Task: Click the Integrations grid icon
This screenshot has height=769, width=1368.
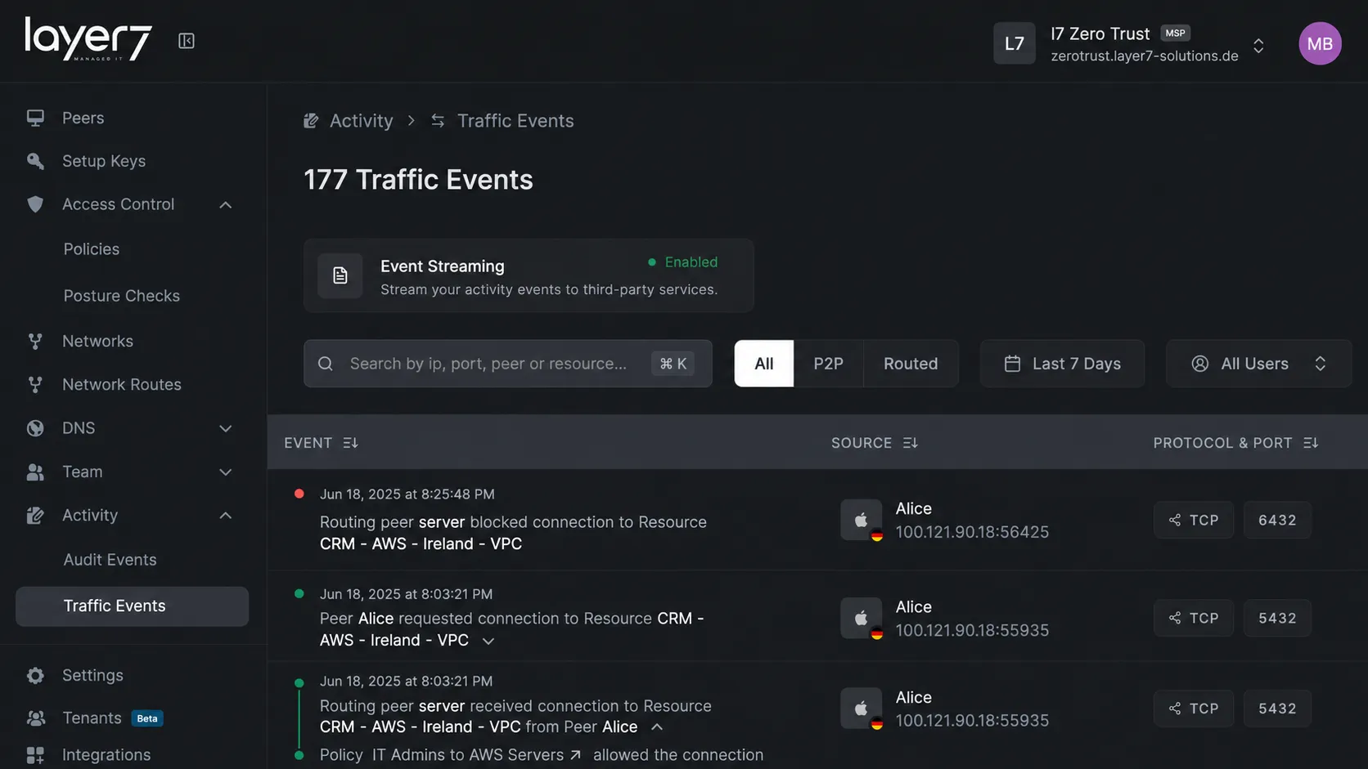Action: pos(35,754)
